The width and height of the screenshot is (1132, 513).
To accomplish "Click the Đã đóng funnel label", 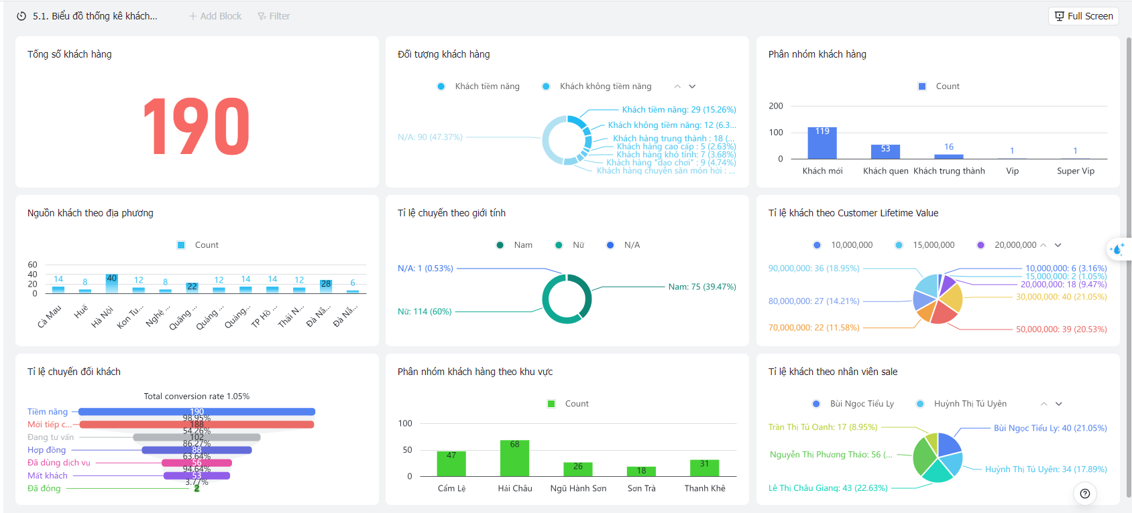I will 44,488.
